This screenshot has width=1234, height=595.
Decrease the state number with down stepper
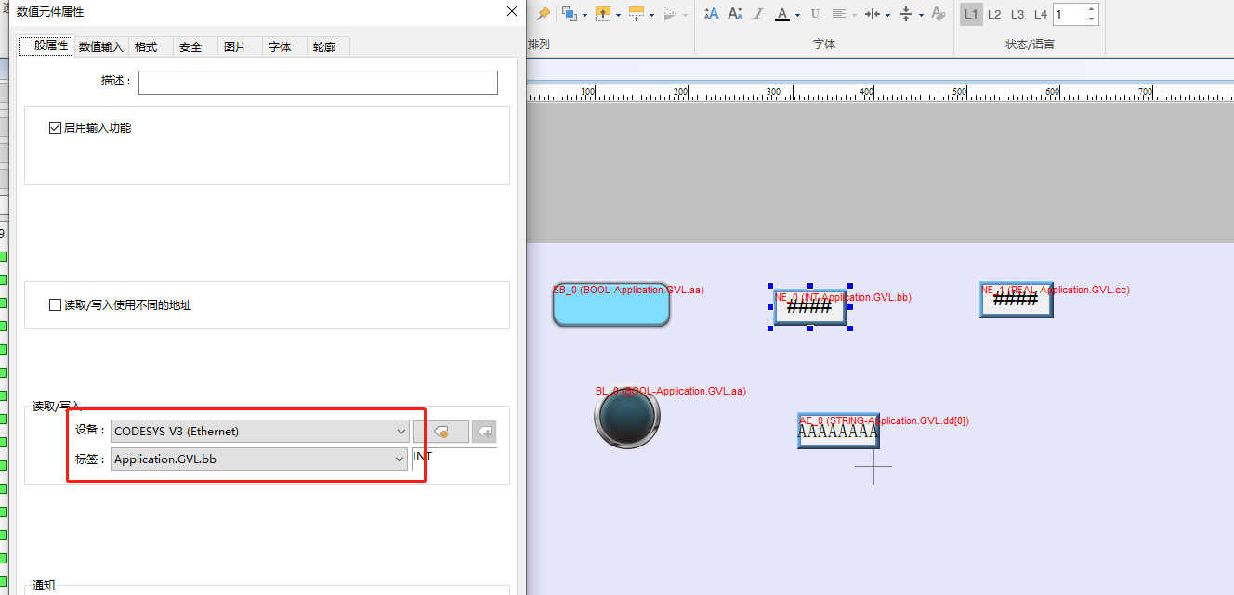coord(1092,19)
